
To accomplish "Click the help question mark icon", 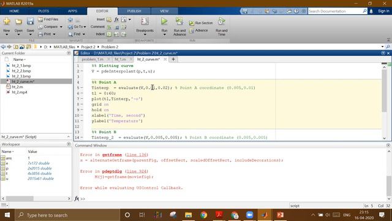I will click(x=296, y=11).
